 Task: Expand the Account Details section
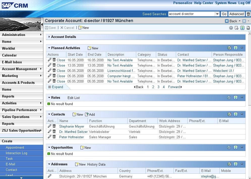49,37
